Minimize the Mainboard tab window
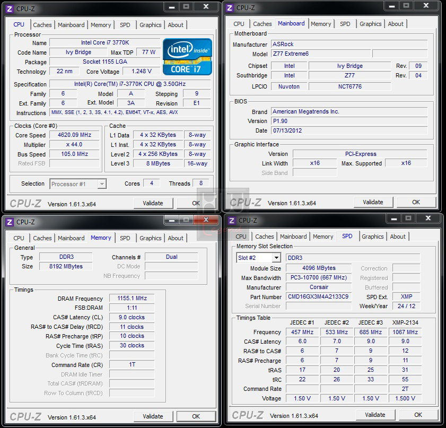Screen dimensions: 446x428 click(x=392, y=6)
